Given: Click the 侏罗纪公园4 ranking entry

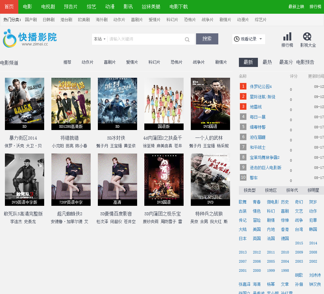Looking at the screenshot, I should click(261, 87).
